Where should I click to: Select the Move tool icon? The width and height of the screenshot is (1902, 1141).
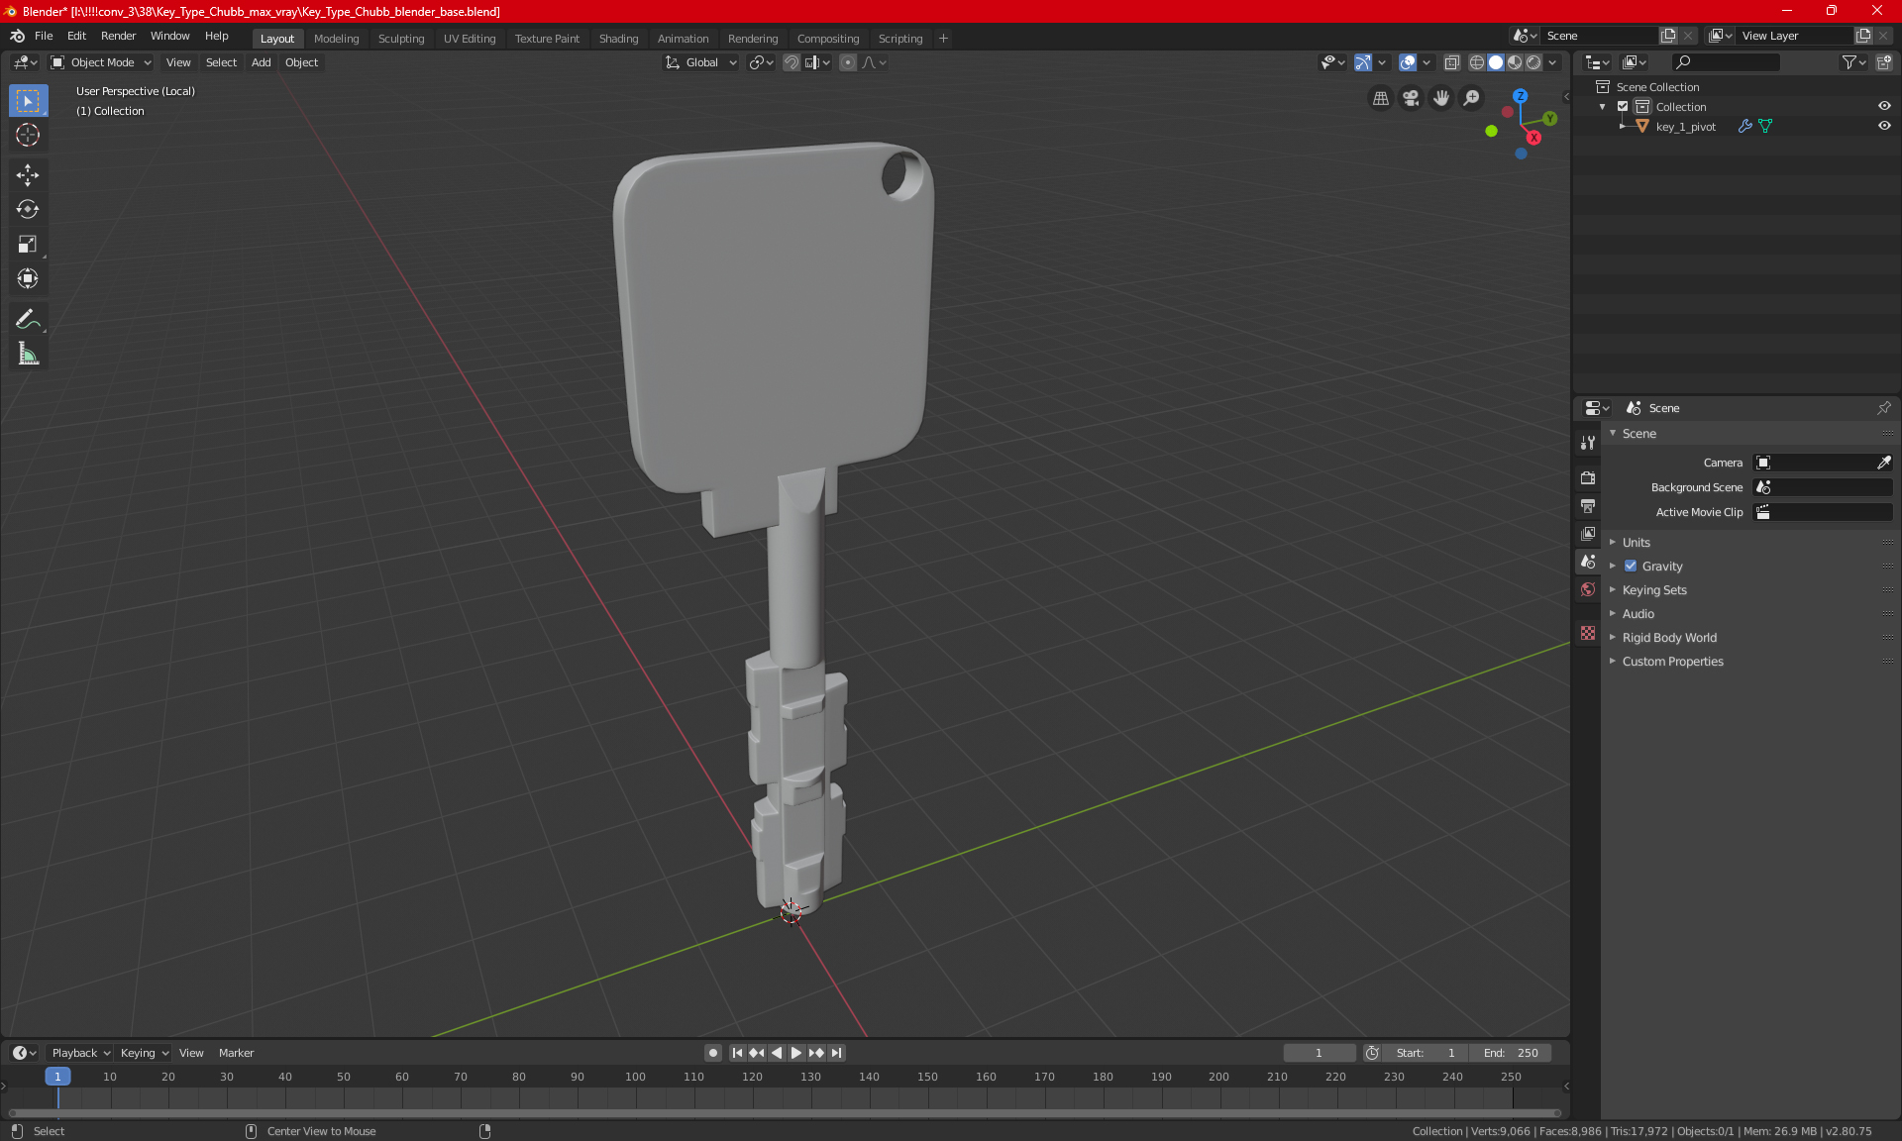tap(27, 172)
